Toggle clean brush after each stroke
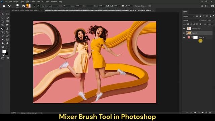Image resolution: width=215 pixels, height=121 pixels. click(38, 6)
